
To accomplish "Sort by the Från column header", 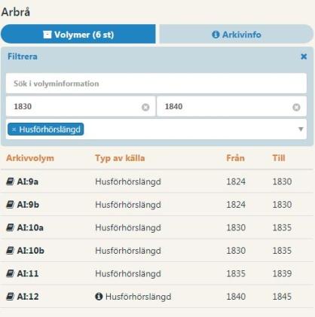I will (x=235, y=158).
